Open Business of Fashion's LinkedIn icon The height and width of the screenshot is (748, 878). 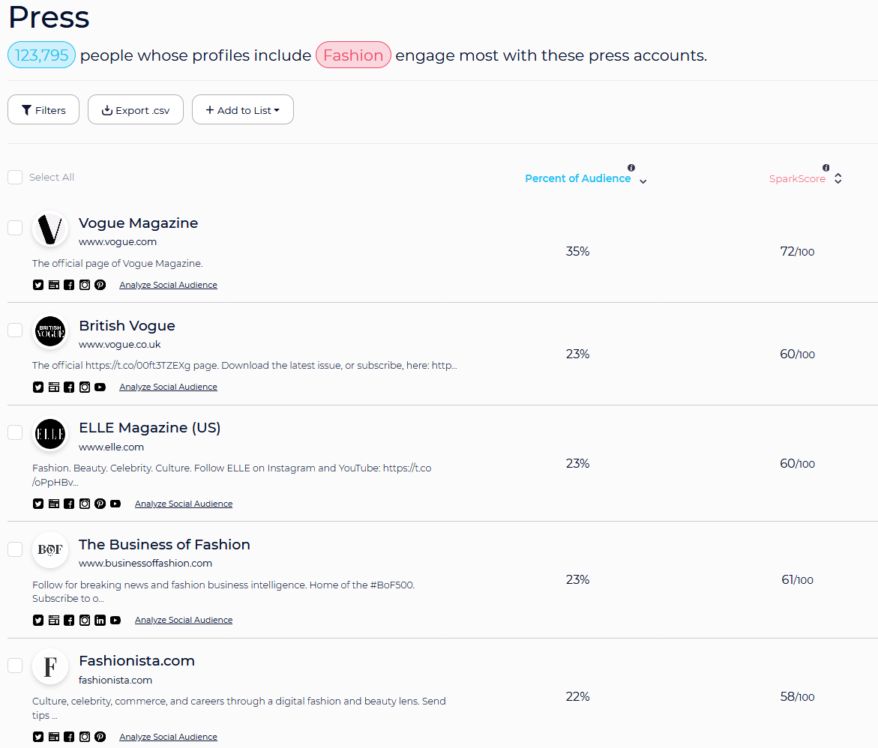coord(100,620)
